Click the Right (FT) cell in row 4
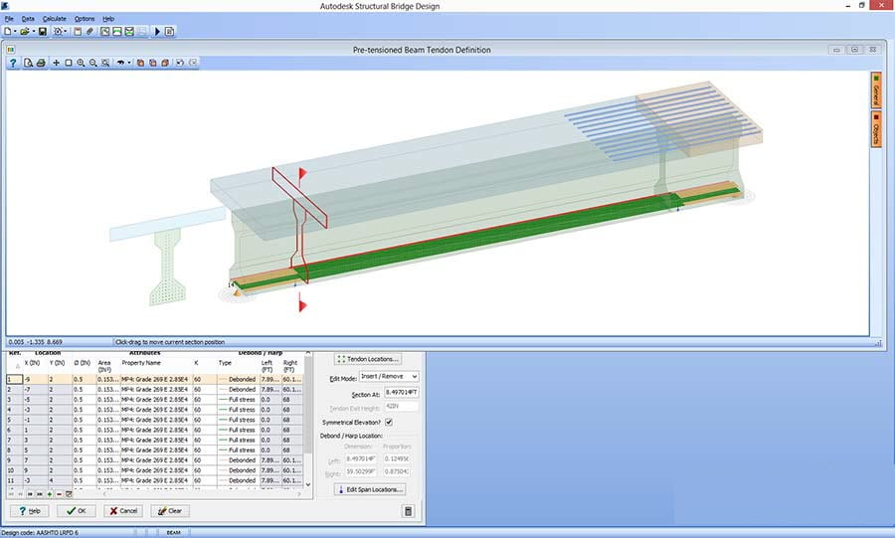The image size is (895, 538). point(292,410)
